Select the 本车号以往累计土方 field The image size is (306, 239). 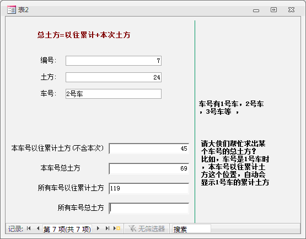[149, 148]
